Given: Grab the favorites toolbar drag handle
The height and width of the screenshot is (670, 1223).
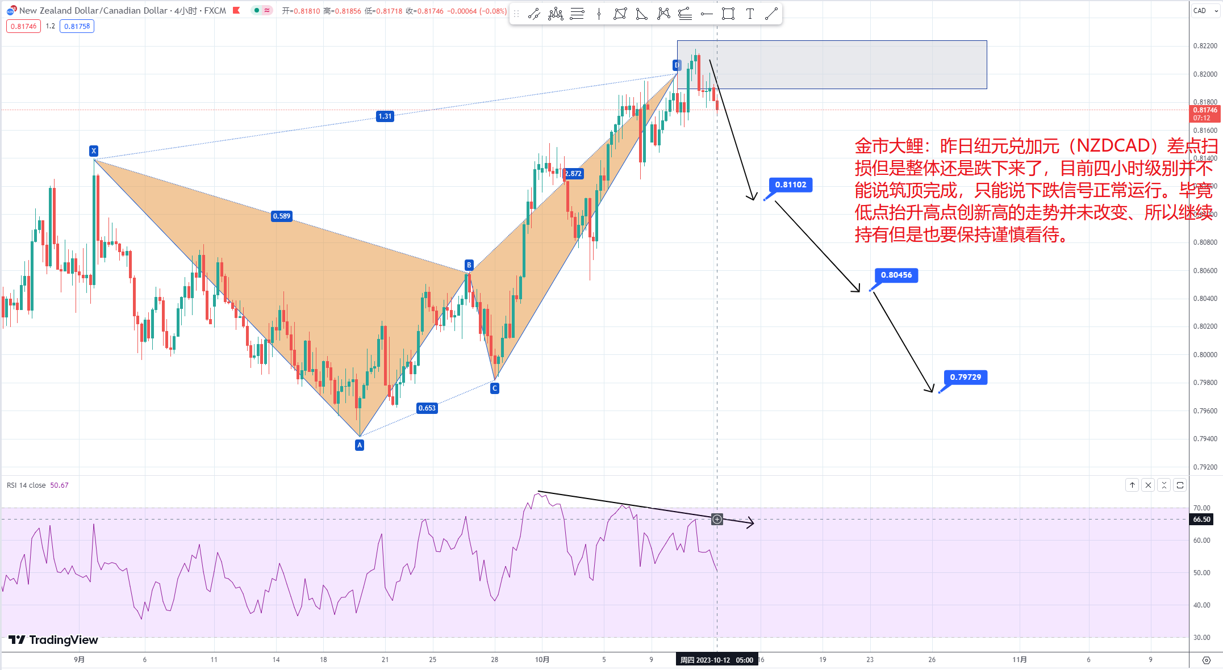Looking at the screenshot, I should (x=516, y=14).
